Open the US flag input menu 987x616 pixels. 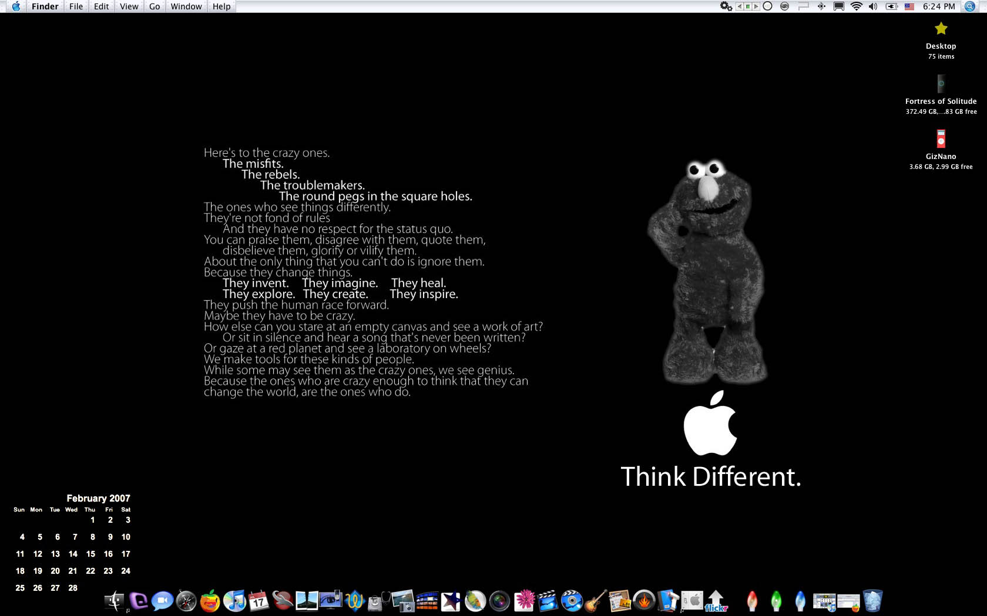[909, 6]
